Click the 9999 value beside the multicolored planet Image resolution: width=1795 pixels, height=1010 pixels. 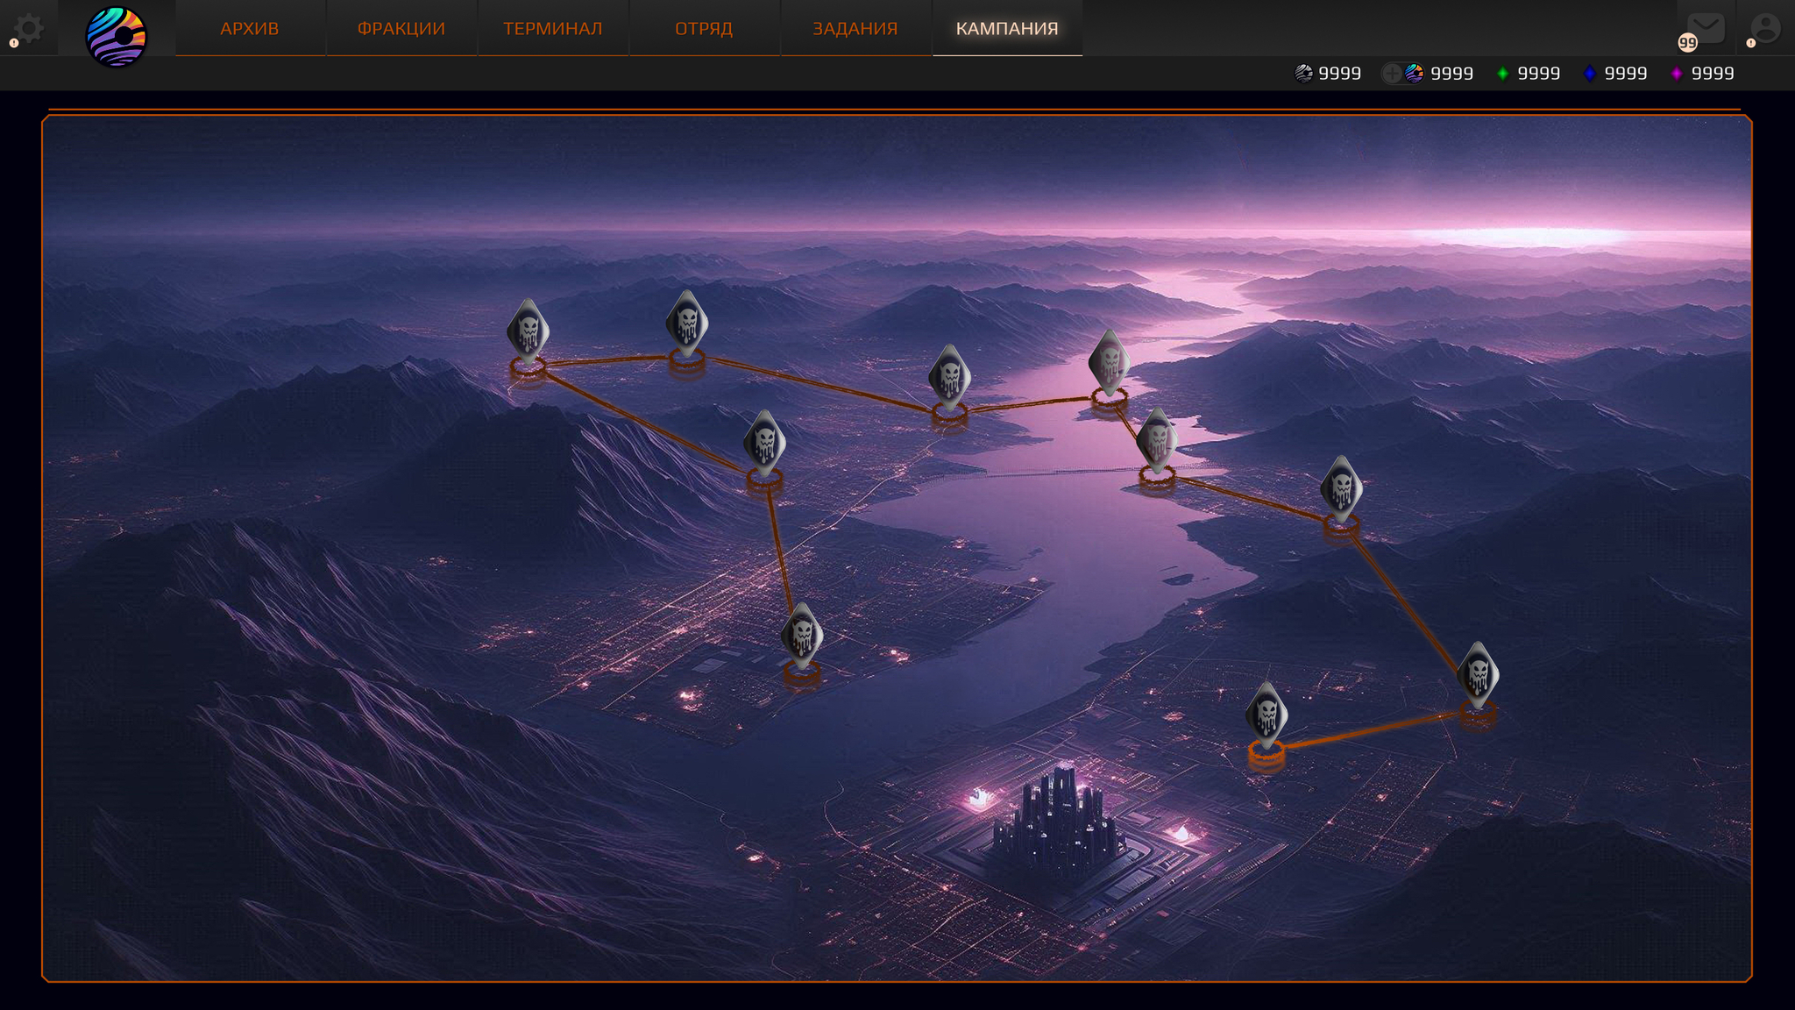click(x=1452, y=74)
